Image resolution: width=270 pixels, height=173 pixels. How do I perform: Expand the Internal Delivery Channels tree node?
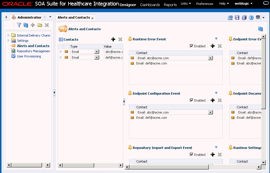click(8, 35)
